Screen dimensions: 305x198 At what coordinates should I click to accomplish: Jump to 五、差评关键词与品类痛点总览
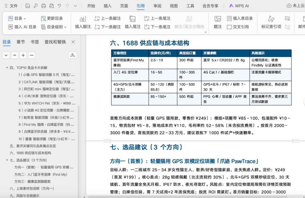tap(33, 146)
